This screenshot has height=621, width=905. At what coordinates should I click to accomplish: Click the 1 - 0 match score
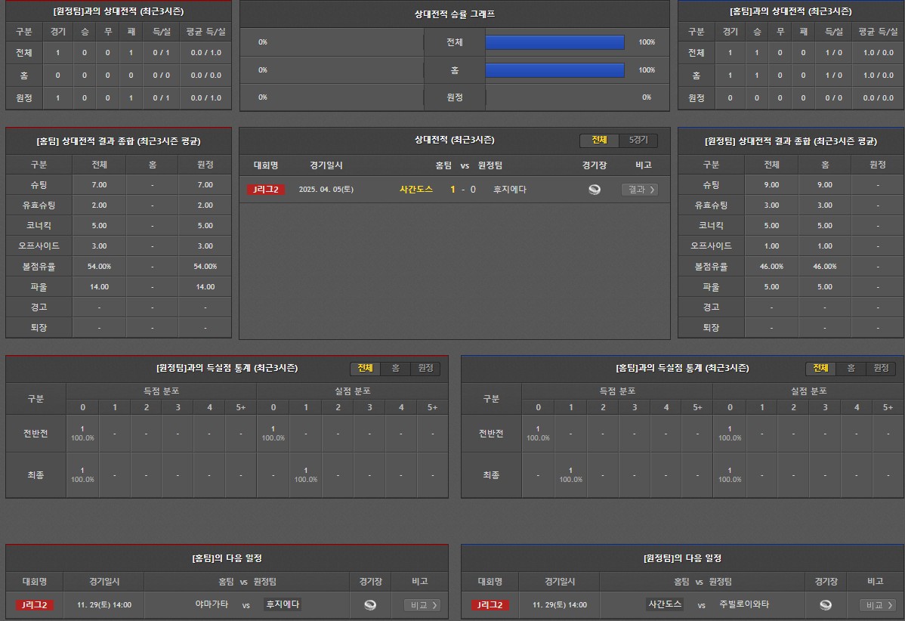pos(463,190)
